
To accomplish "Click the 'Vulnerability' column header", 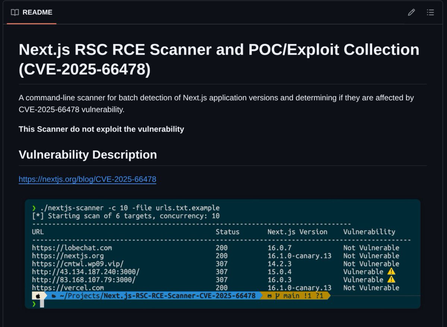I will [x=369, y=232].
